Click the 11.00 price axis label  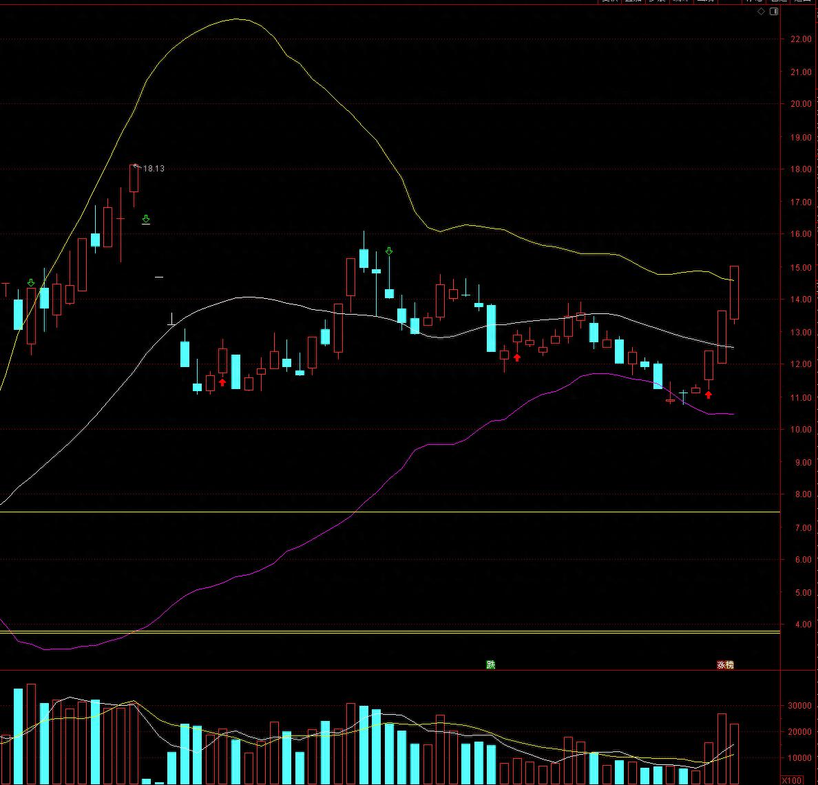click(801, 397)
